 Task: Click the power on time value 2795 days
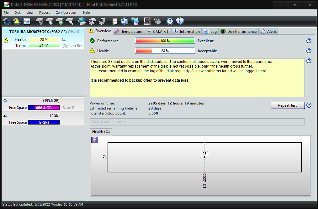point(176,103)
